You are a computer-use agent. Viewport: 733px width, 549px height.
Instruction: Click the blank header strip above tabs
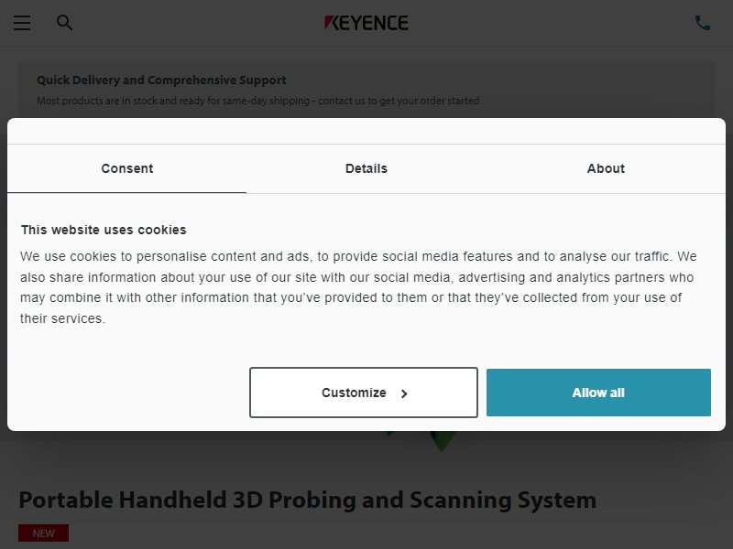[366, 131]
